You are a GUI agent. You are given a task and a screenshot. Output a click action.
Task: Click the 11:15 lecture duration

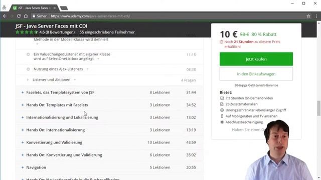point(191,54)
